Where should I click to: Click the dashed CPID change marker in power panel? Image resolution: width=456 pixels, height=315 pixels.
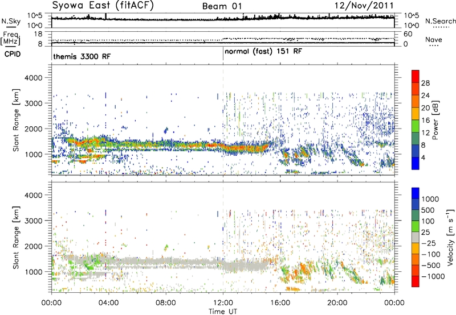(223, 120)
